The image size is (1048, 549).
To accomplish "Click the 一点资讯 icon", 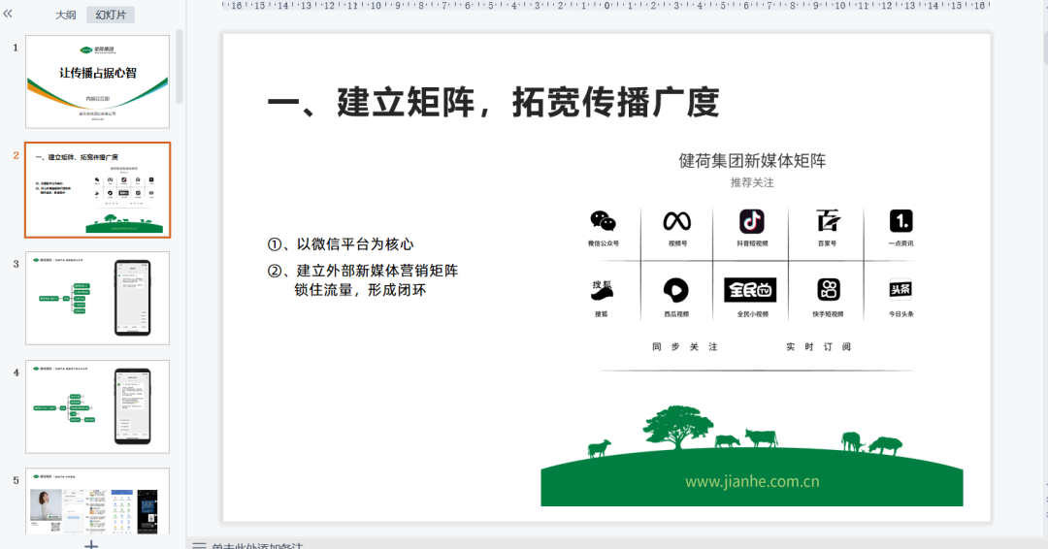I will (x=901, y=221).
